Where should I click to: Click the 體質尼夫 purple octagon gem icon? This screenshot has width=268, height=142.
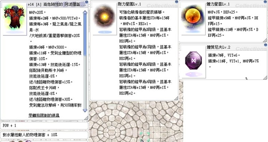tap(193, 61)
